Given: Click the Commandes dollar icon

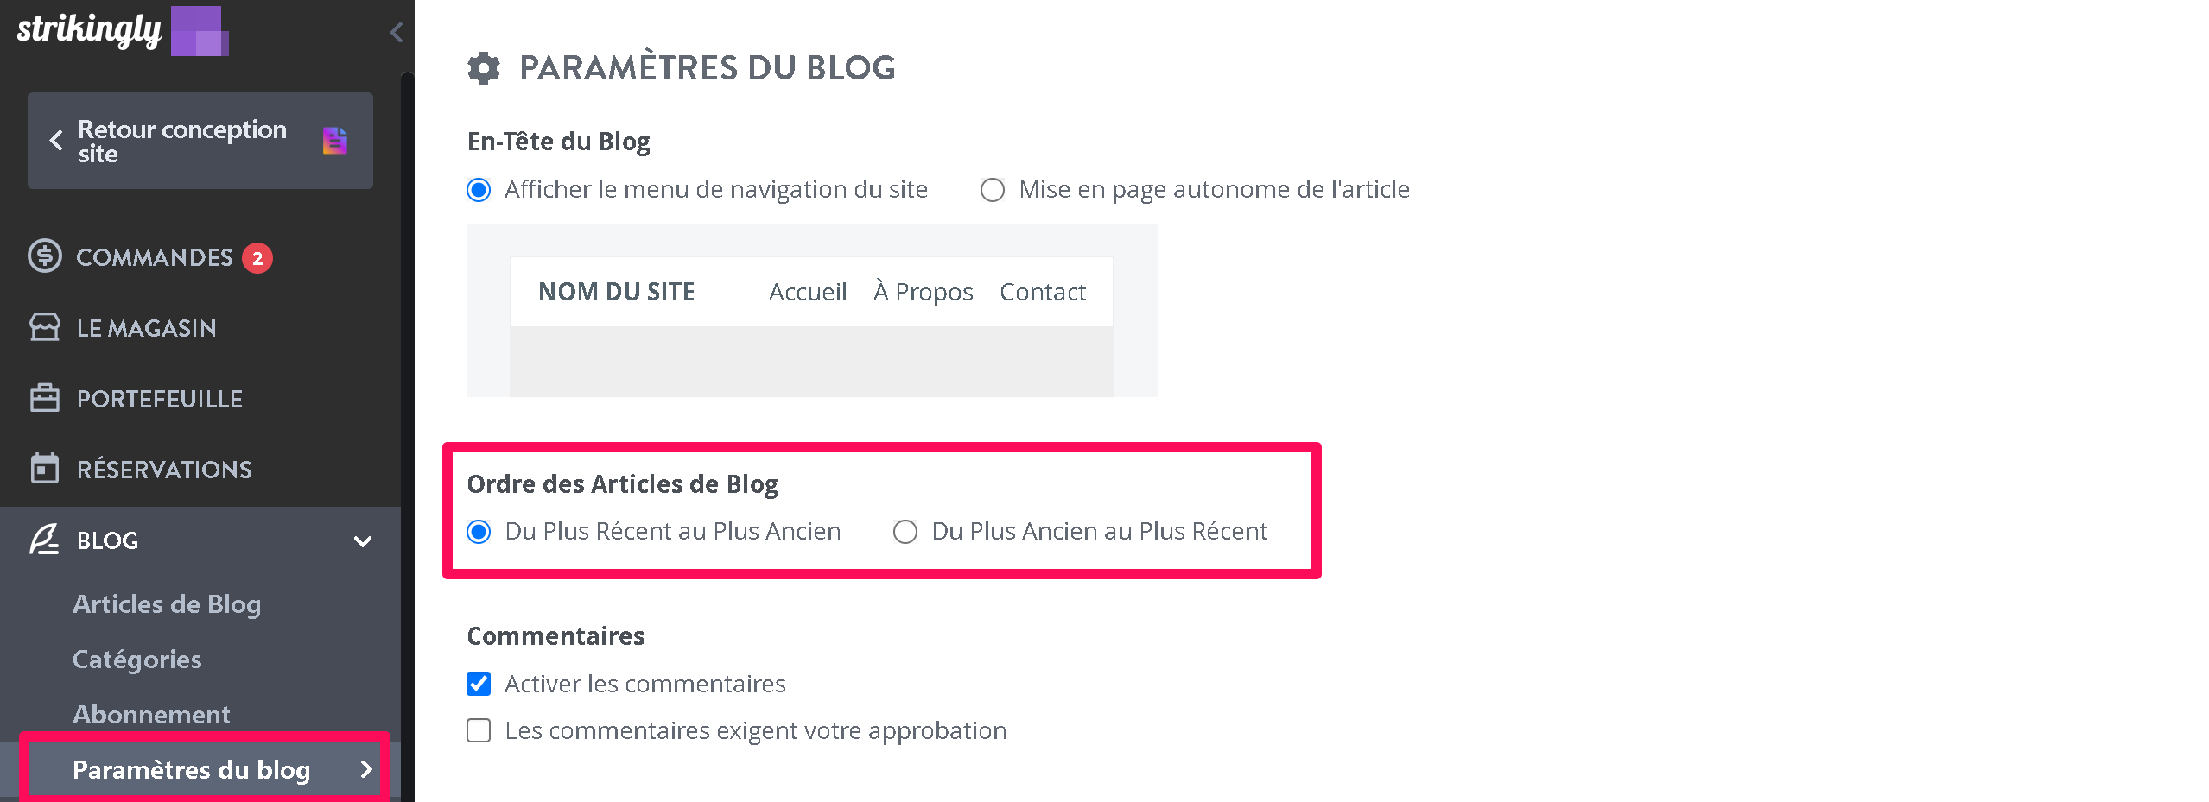Looking at the screenshot, I should click(45, 256).
